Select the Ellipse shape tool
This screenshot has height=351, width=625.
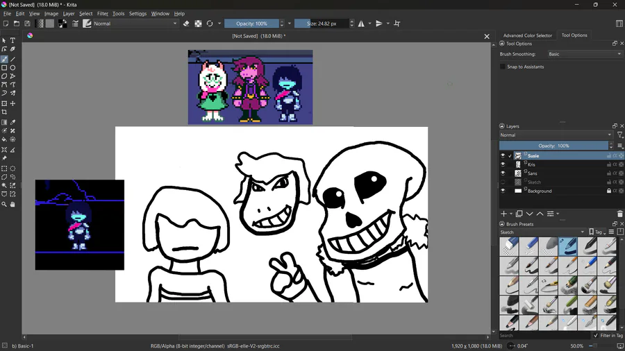point(12,68)
